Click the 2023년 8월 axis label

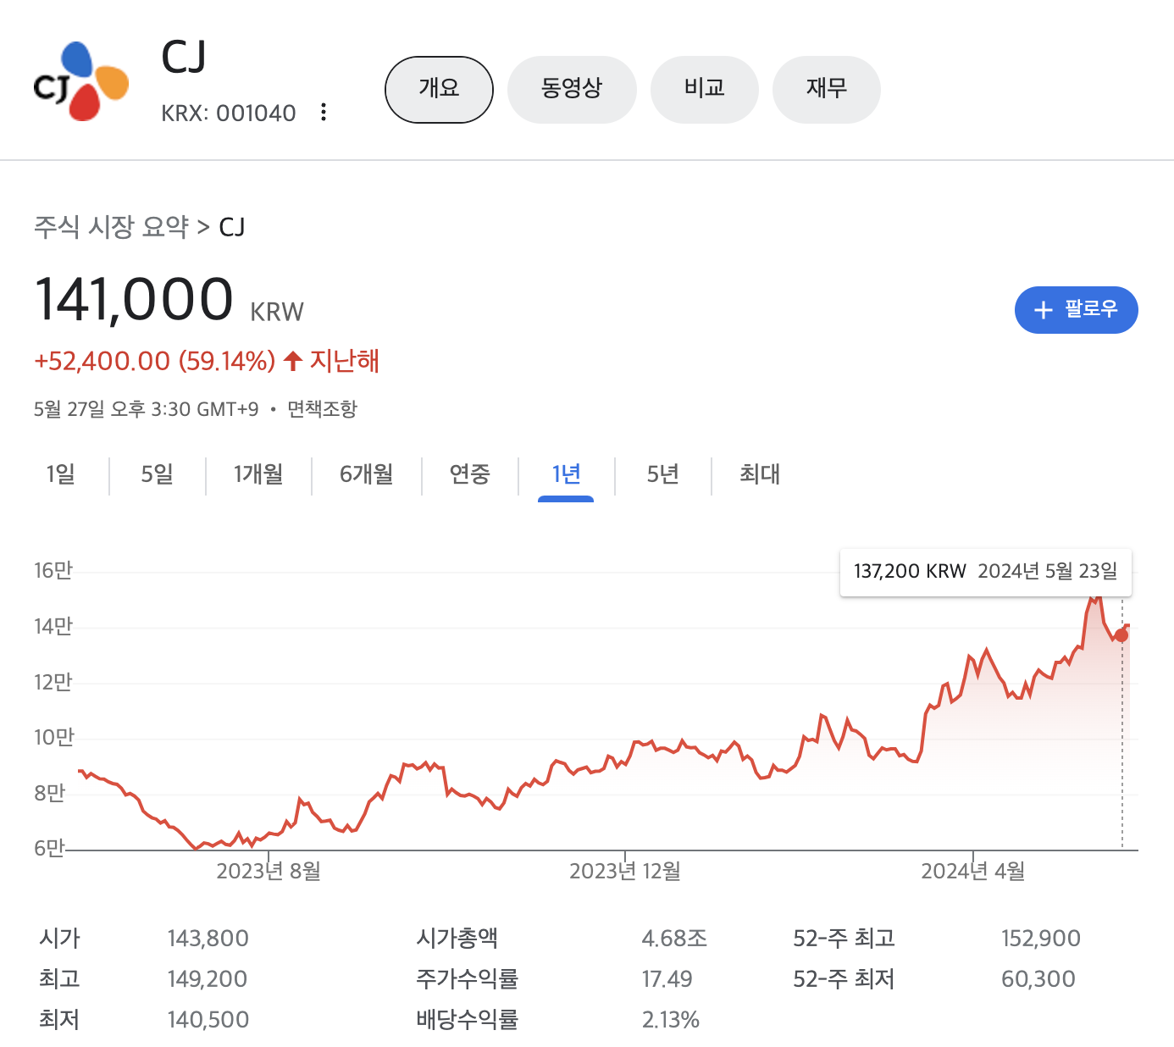pos(269,871)
